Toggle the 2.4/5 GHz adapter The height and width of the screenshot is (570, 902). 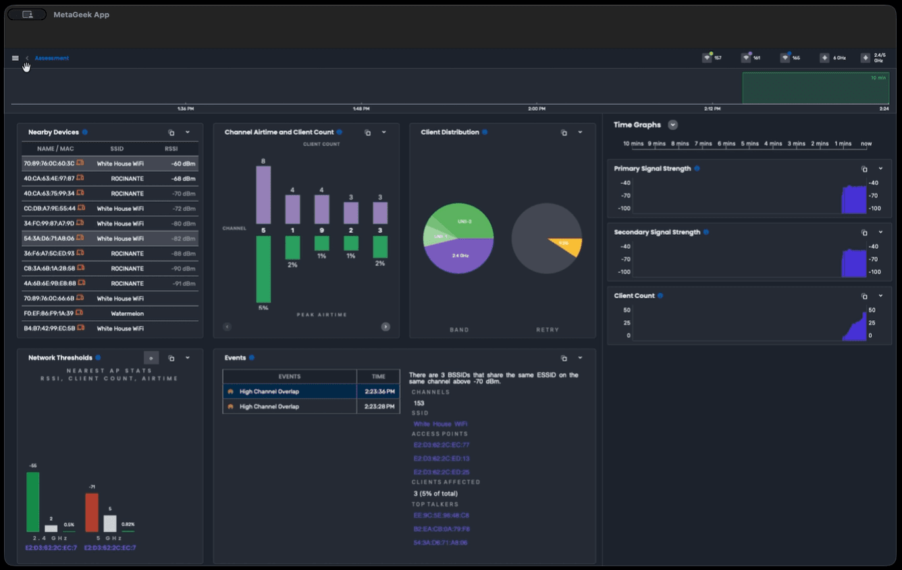864,57
